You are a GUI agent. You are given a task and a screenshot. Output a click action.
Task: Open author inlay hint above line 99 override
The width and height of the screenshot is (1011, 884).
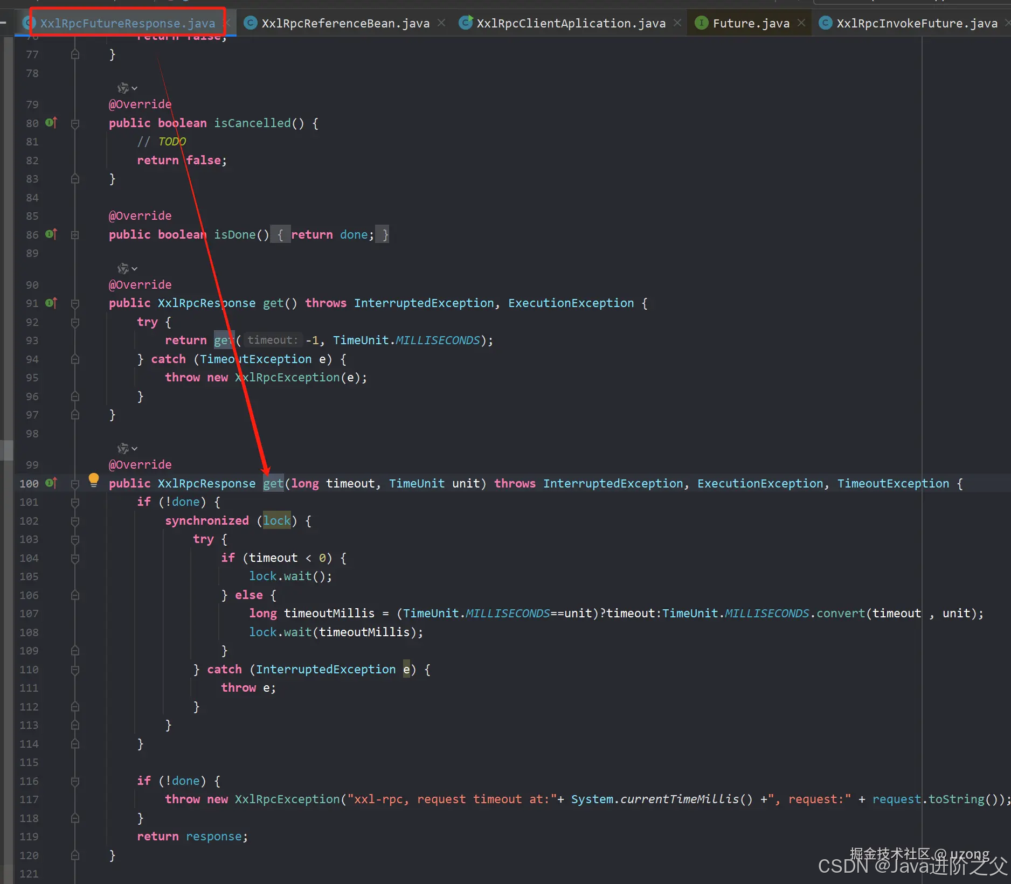[x=127, y=448]
